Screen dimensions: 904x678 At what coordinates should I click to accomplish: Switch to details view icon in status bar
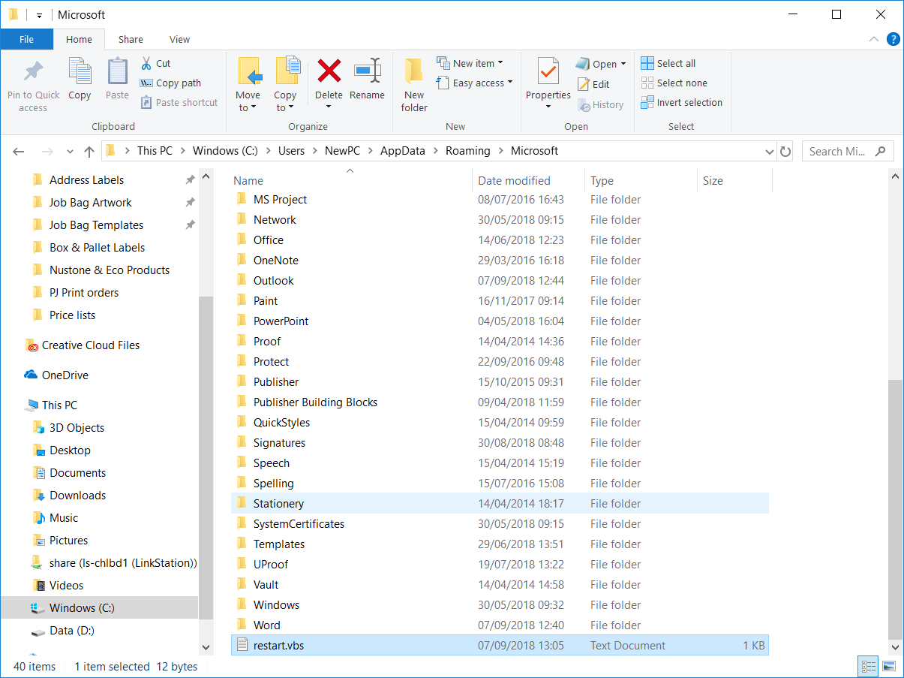click(x=869, y=666)
